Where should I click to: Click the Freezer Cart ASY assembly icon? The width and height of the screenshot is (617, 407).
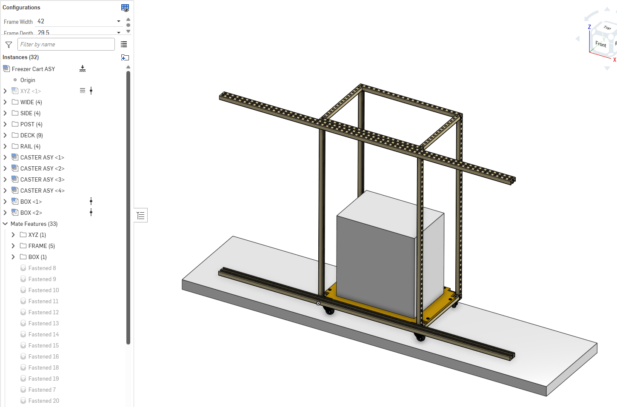[x=6, y=68]
